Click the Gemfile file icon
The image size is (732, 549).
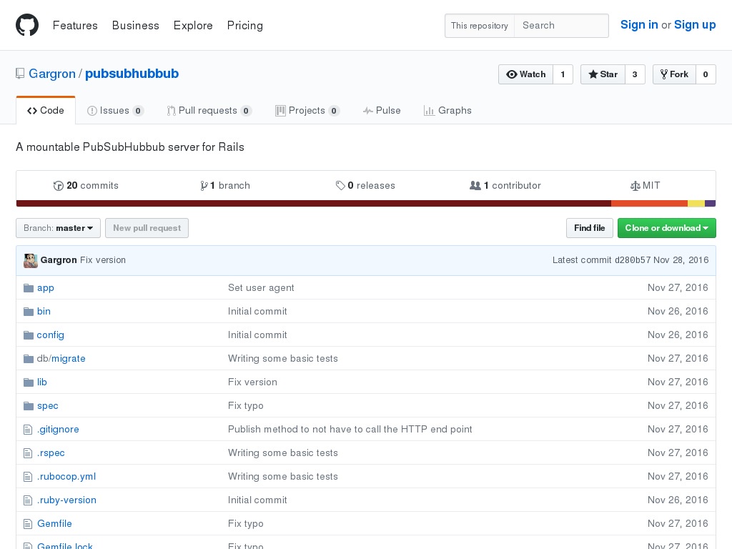28,524
